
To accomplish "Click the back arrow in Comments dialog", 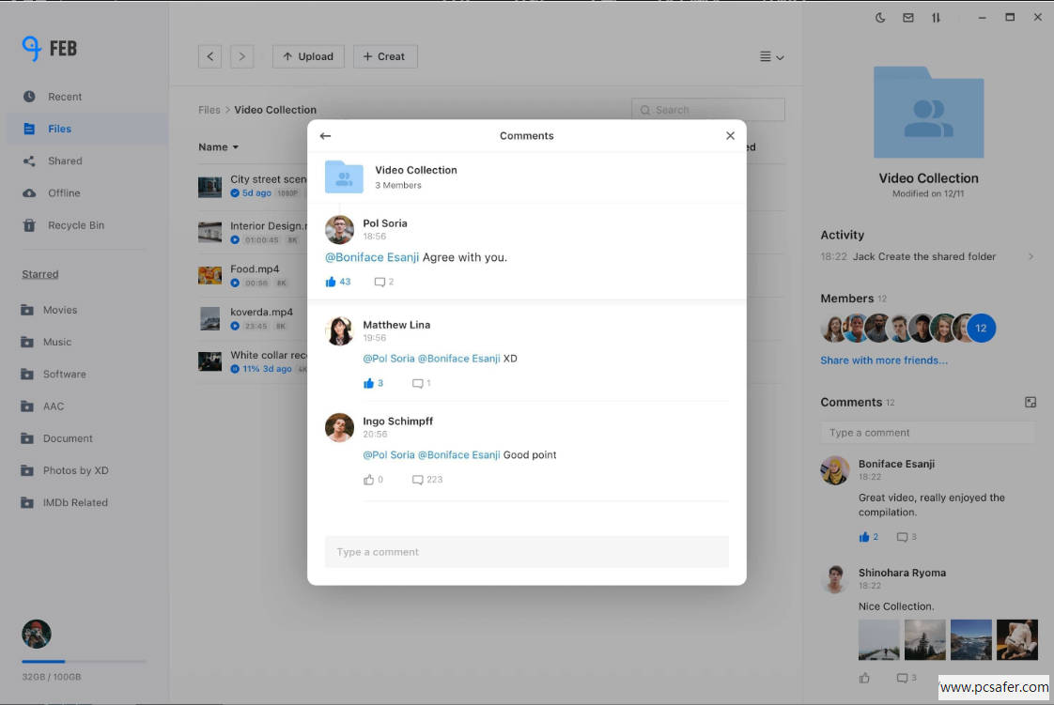I will [325, 136].
